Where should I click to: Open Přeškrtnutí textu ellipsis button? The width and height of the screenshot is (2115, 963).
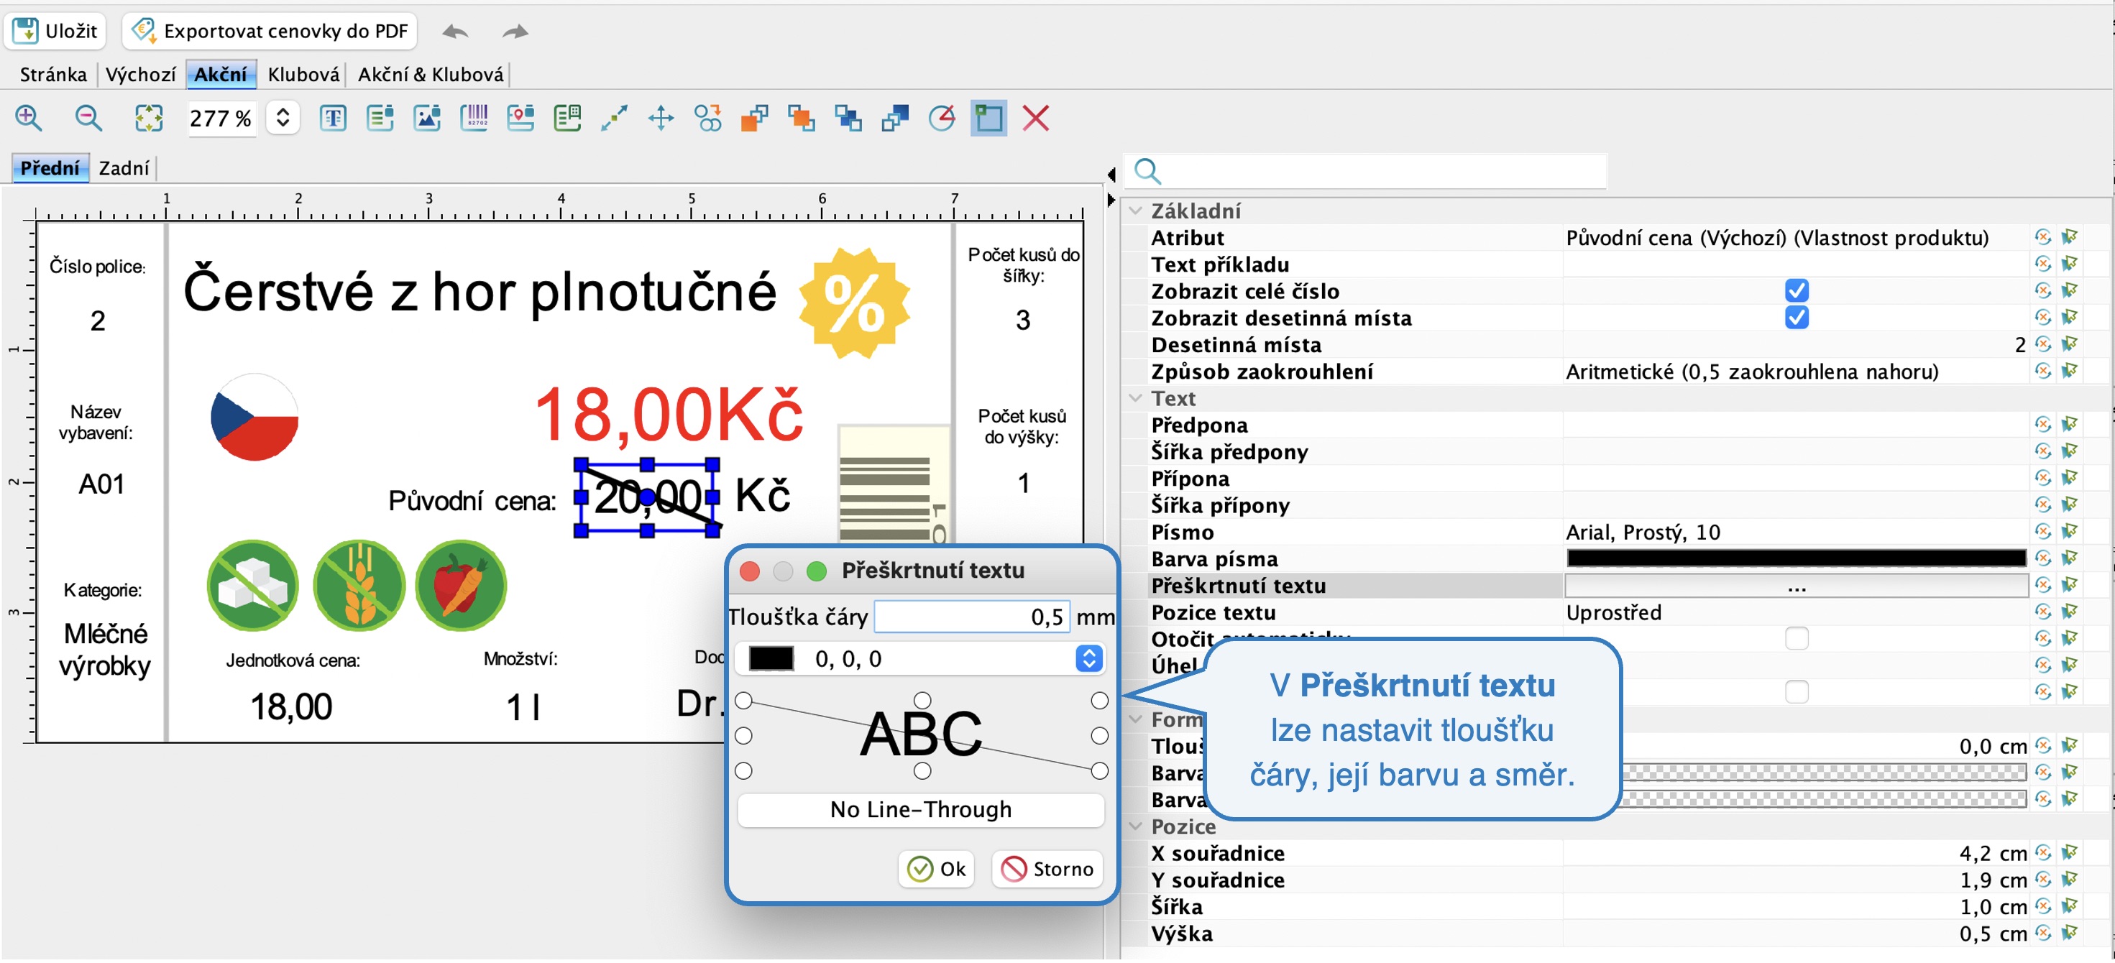pos(1797,586)
